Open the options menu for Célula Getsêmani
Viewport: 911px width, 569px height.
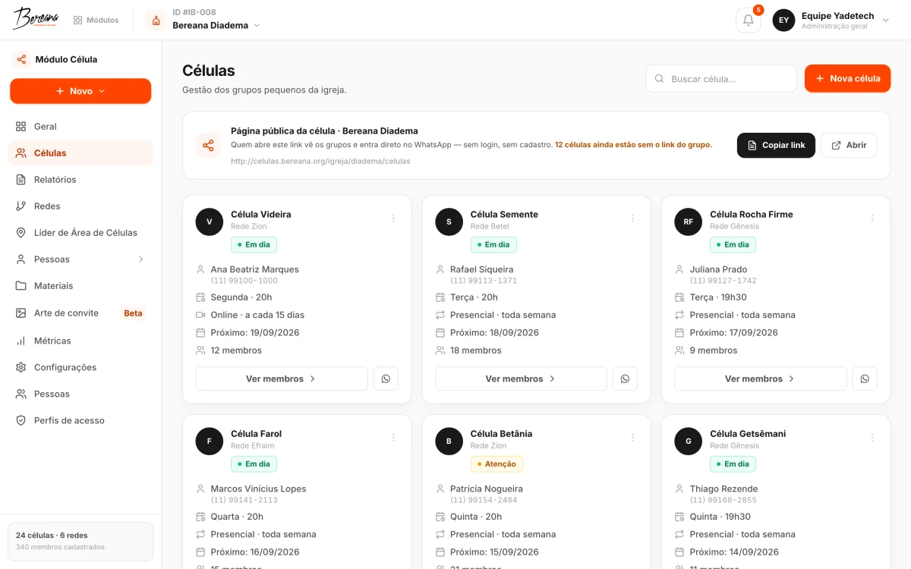pyautogui.click(x=872, y=438)
